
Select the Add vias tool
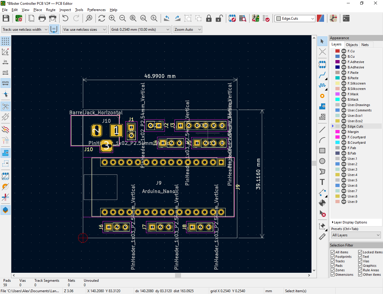322,96
